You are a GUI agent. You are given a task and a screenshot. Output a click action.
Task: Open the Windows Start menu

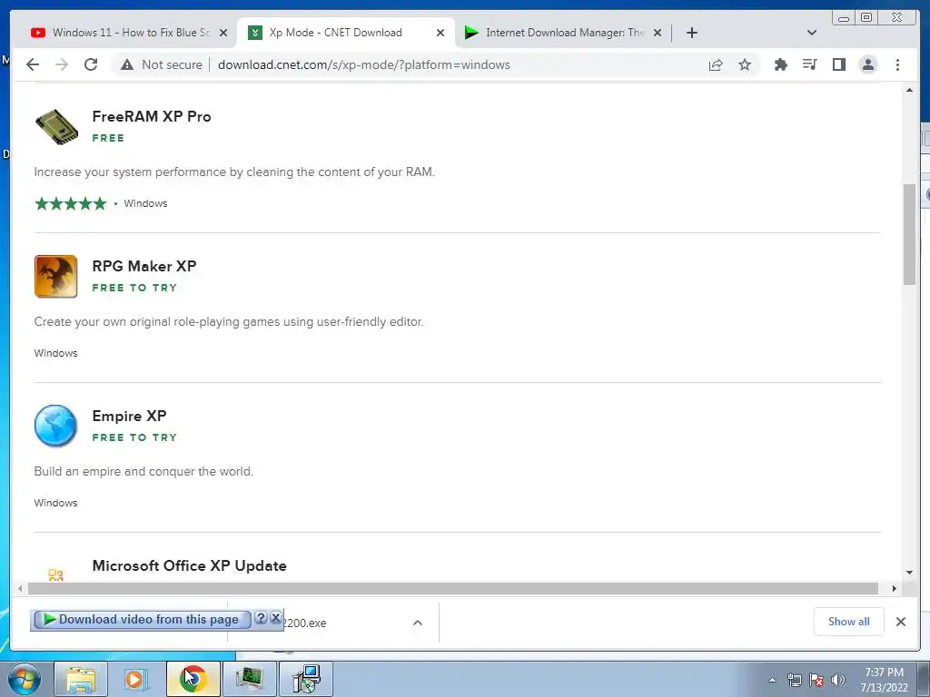(25, 679)
